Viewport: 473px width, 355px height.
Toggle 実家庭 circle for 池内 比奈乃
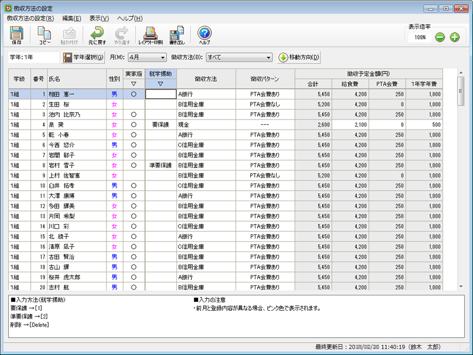pyautogui.click(x=134, y=115)
